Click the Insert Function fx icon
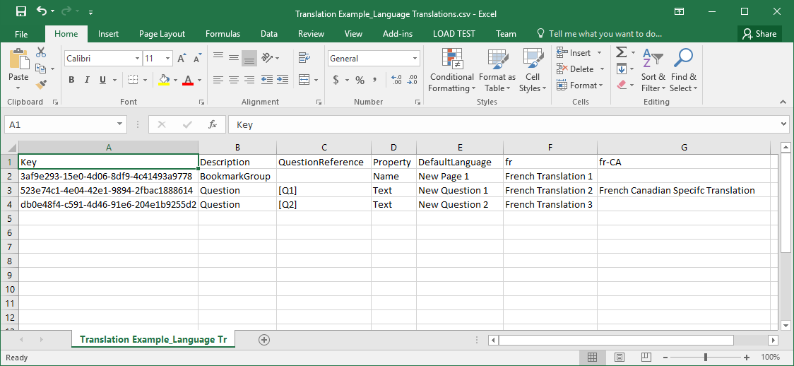The height and width of the screenshot is (366, 794). coord(212,124)
